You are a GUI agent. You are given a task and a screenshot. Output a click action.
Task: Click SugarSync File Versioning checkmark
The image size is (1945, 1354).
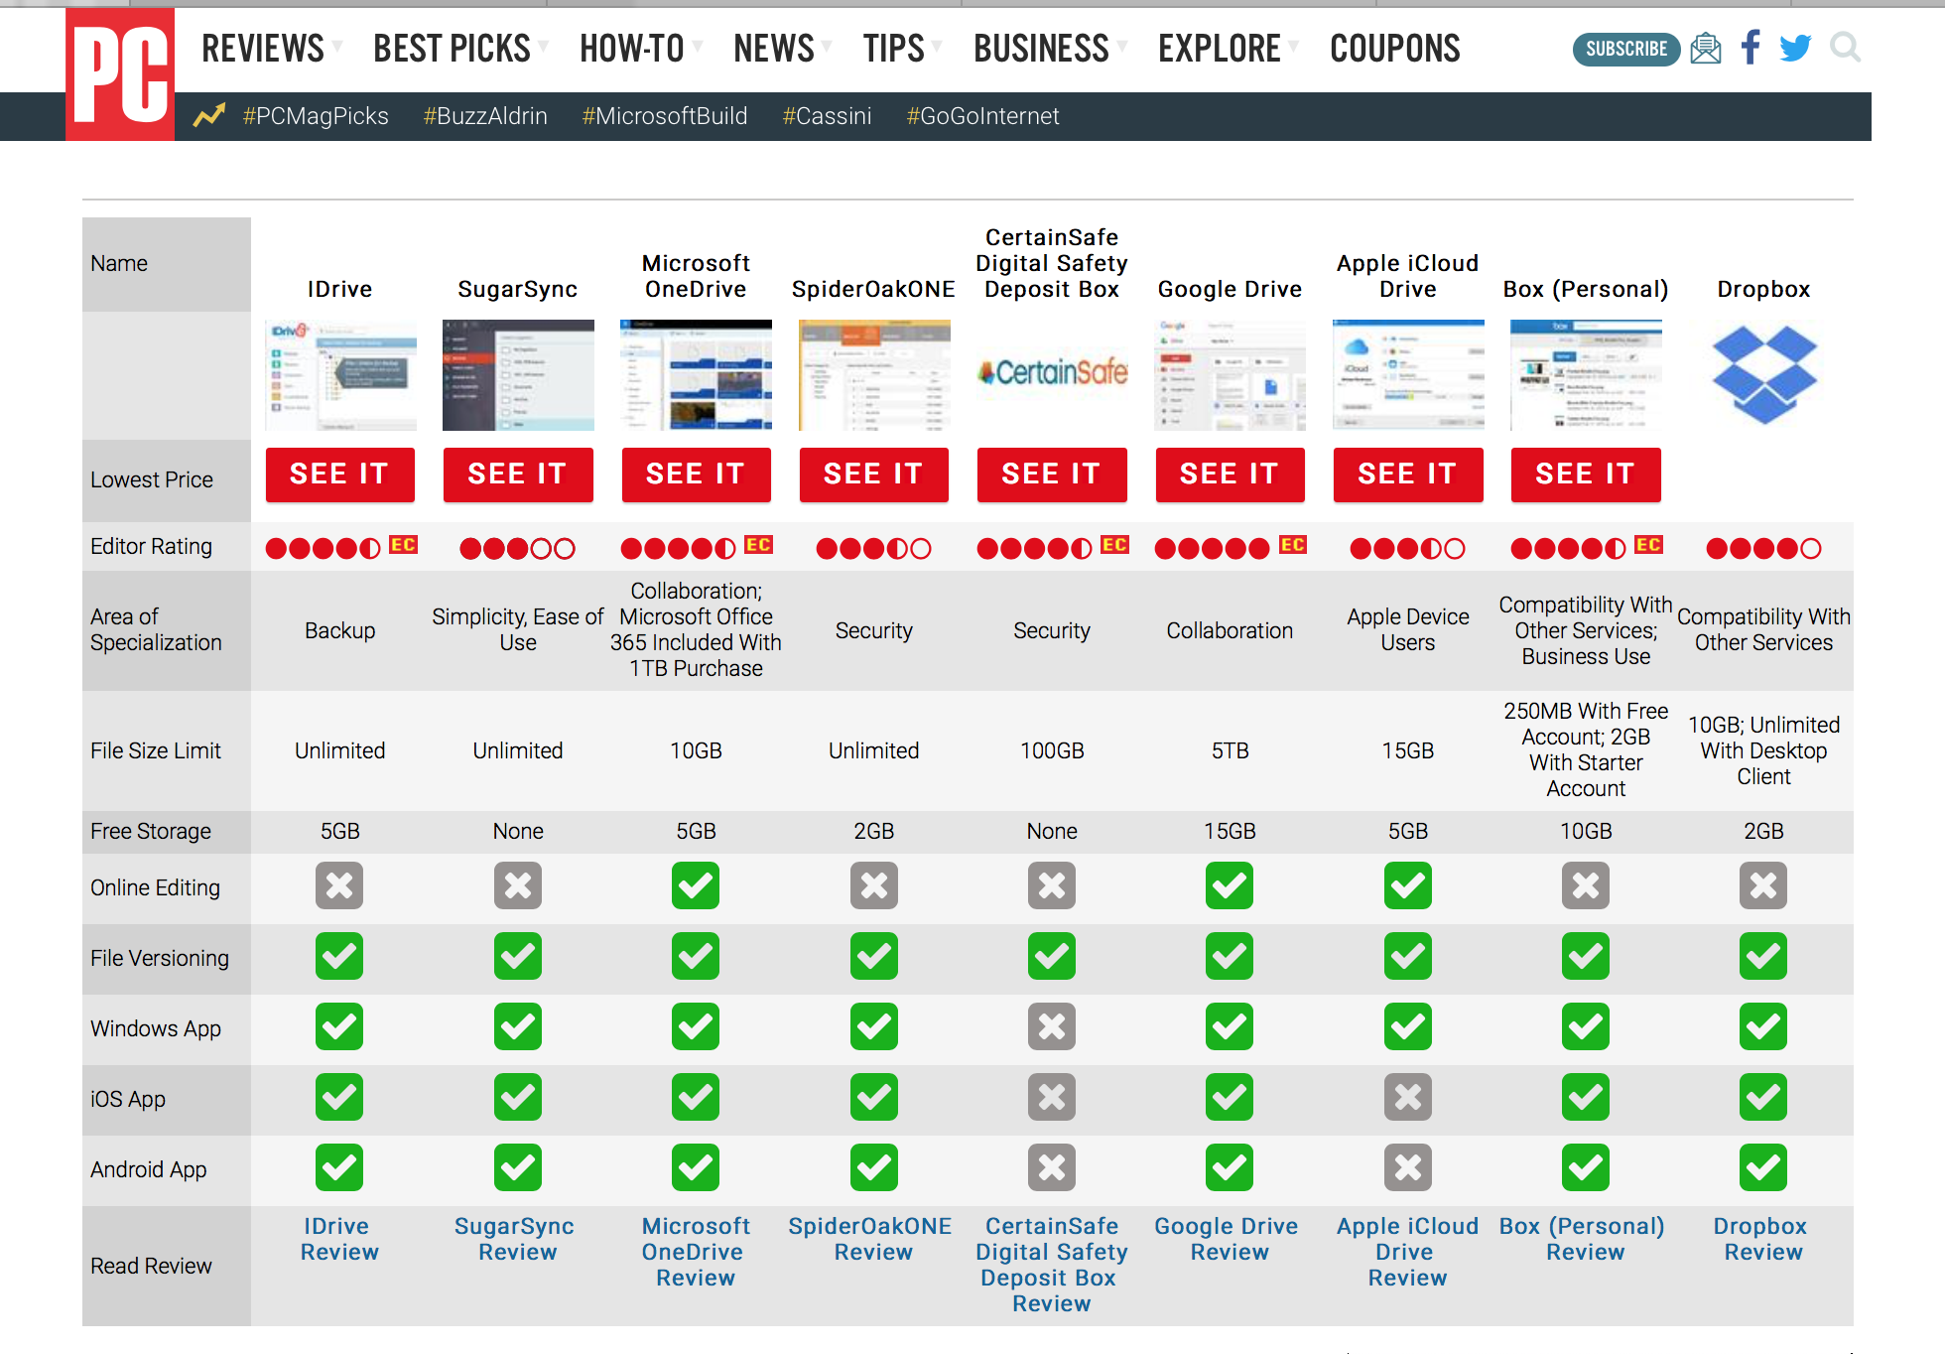click(518, 956)
